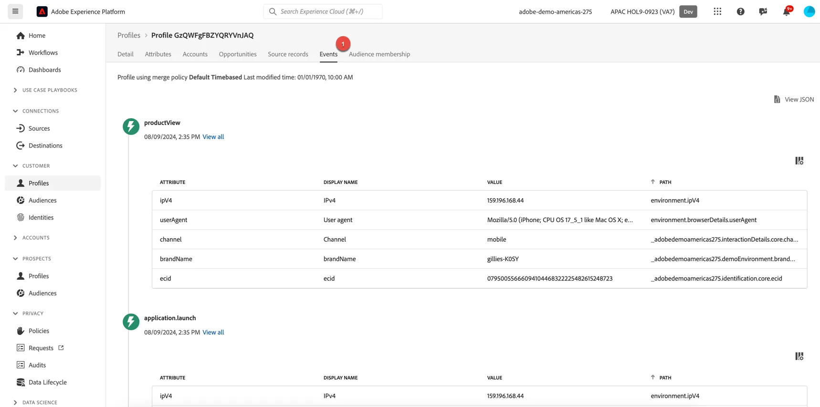Viewport: 820px width, 407px height.
Task: Open Sources under Connections
Action: click(39, 128)
